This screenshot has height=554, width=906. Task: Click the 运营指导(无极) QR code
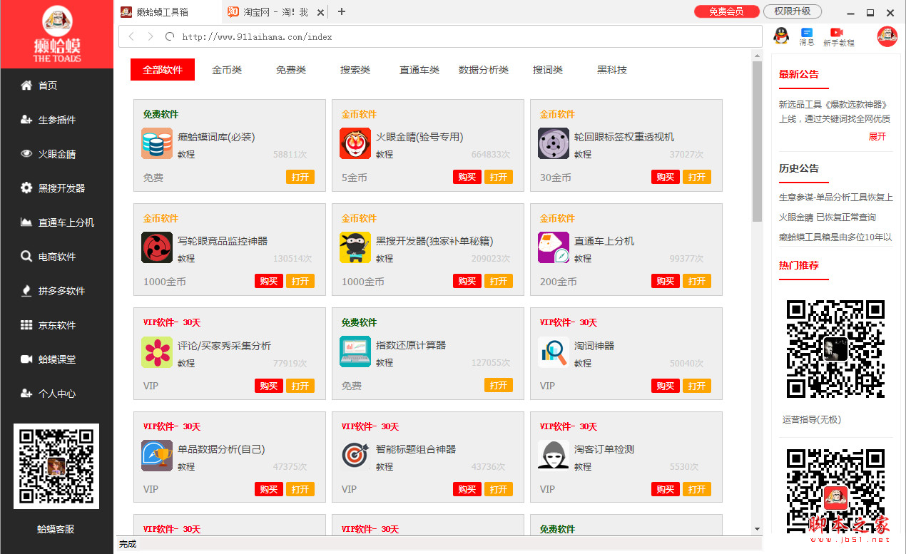pos(835,349)
